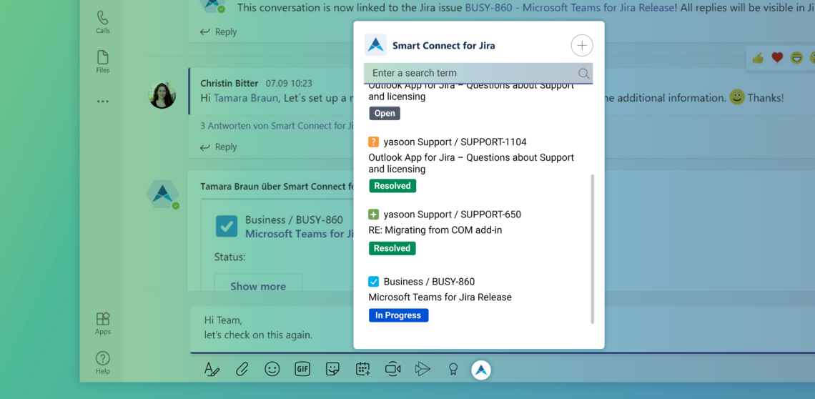
Task: Click the Tamara Braun mention link
Action: point(245,98)
